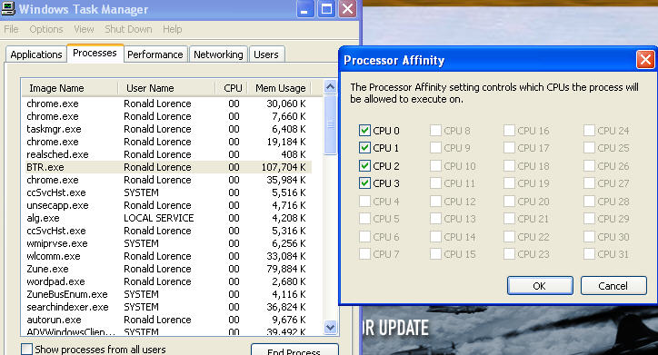The height and width of the screenshot is (355, 658).
Task: Toggle the CPU 5 checkbox
Action: click(364, 219)
